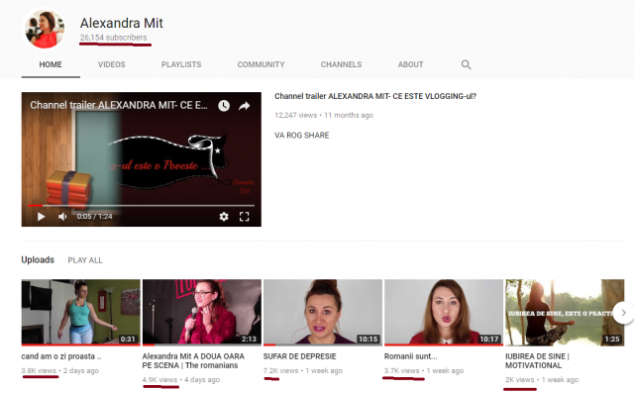Open 'cand am o zi proasta' video title
The image size is (634, 393).
[61, 356]
